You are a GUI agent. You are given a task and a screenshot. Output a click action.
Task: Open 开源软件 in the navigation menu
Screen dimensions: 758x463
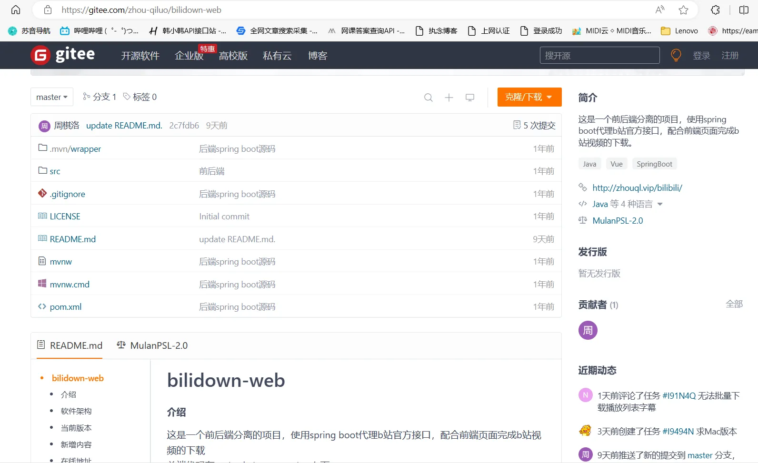point(140,56)
